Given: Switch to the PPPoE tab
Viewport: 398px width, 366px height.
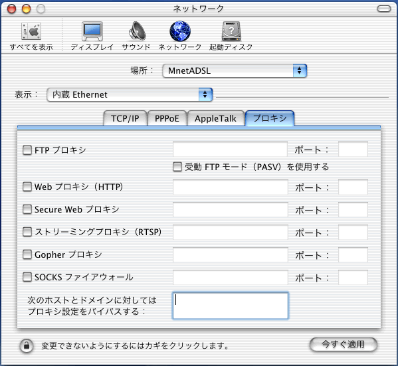Looking at the screenshot, I should pyautogui.click(x=167, y=118).
